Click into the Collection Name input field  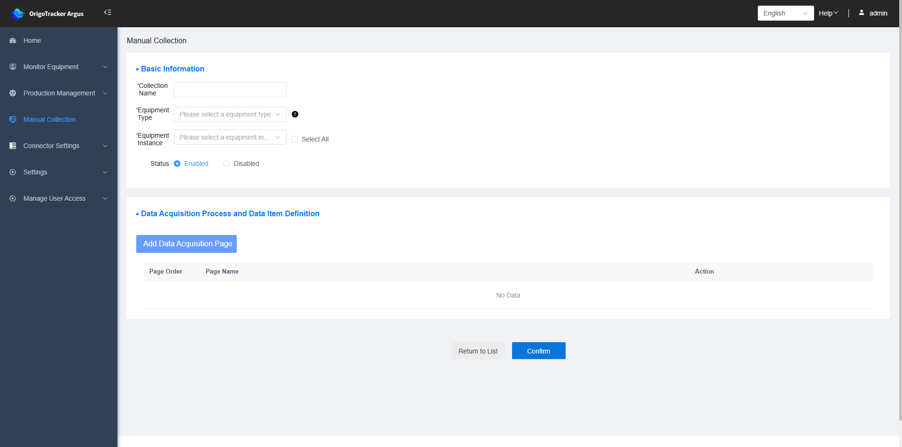(230, 90)
